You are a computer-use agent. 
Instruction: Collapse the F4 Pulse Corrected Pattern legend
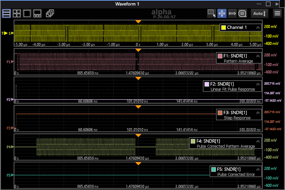(258, 141)
